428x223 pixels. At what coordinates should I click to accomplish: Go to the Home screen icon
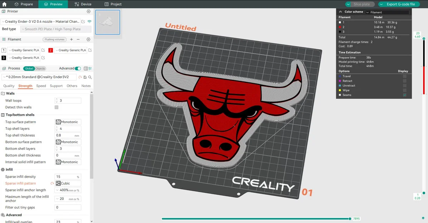point(4,4)
